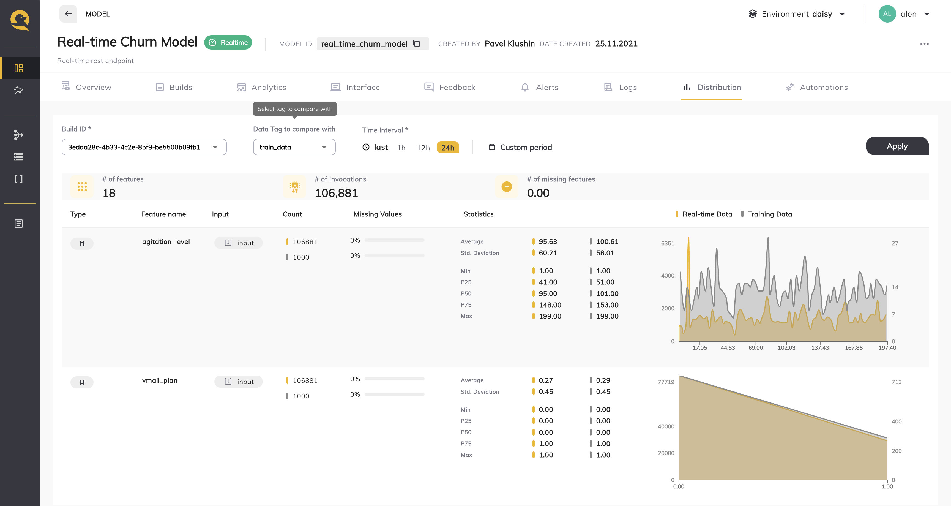
Task: Open the alon user menu arrow
Action: [927, 14]
